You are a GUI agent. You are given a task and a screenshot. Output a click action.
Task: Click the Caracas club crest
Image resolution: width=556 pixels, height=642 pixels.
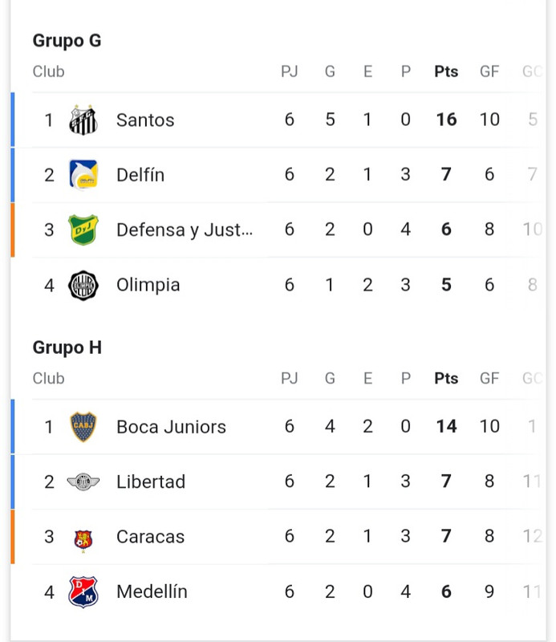[83, 537]
